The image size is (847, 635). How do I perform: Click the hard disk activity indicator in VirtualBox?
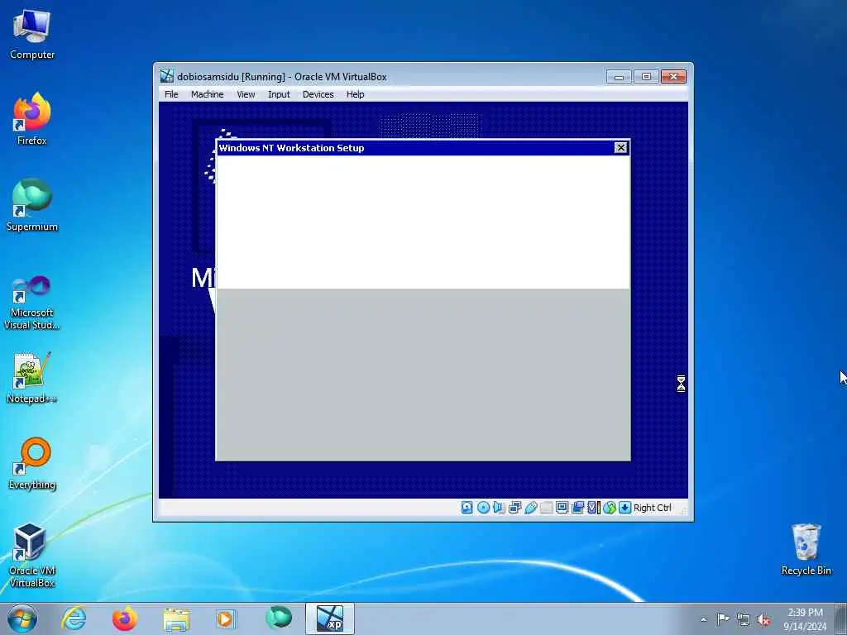[x=467, y=508]
